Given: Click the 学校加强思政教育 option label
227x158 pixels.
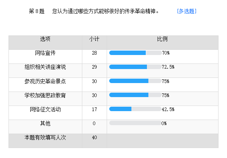Looking at the screenshot, I should [45, 95].
